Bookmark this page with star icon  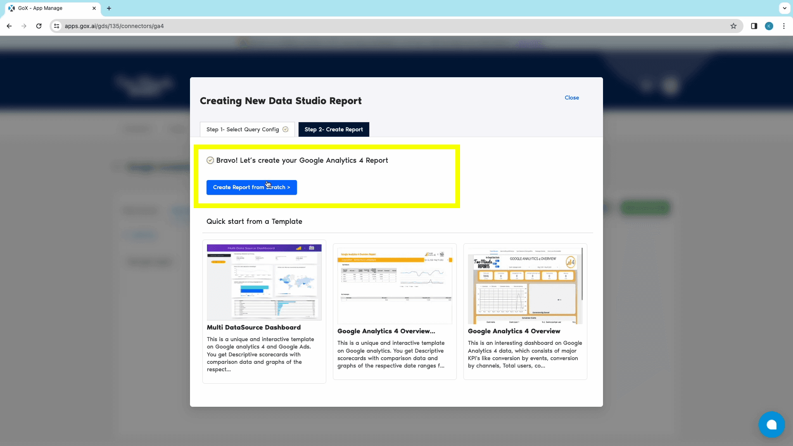pos(734,26)
